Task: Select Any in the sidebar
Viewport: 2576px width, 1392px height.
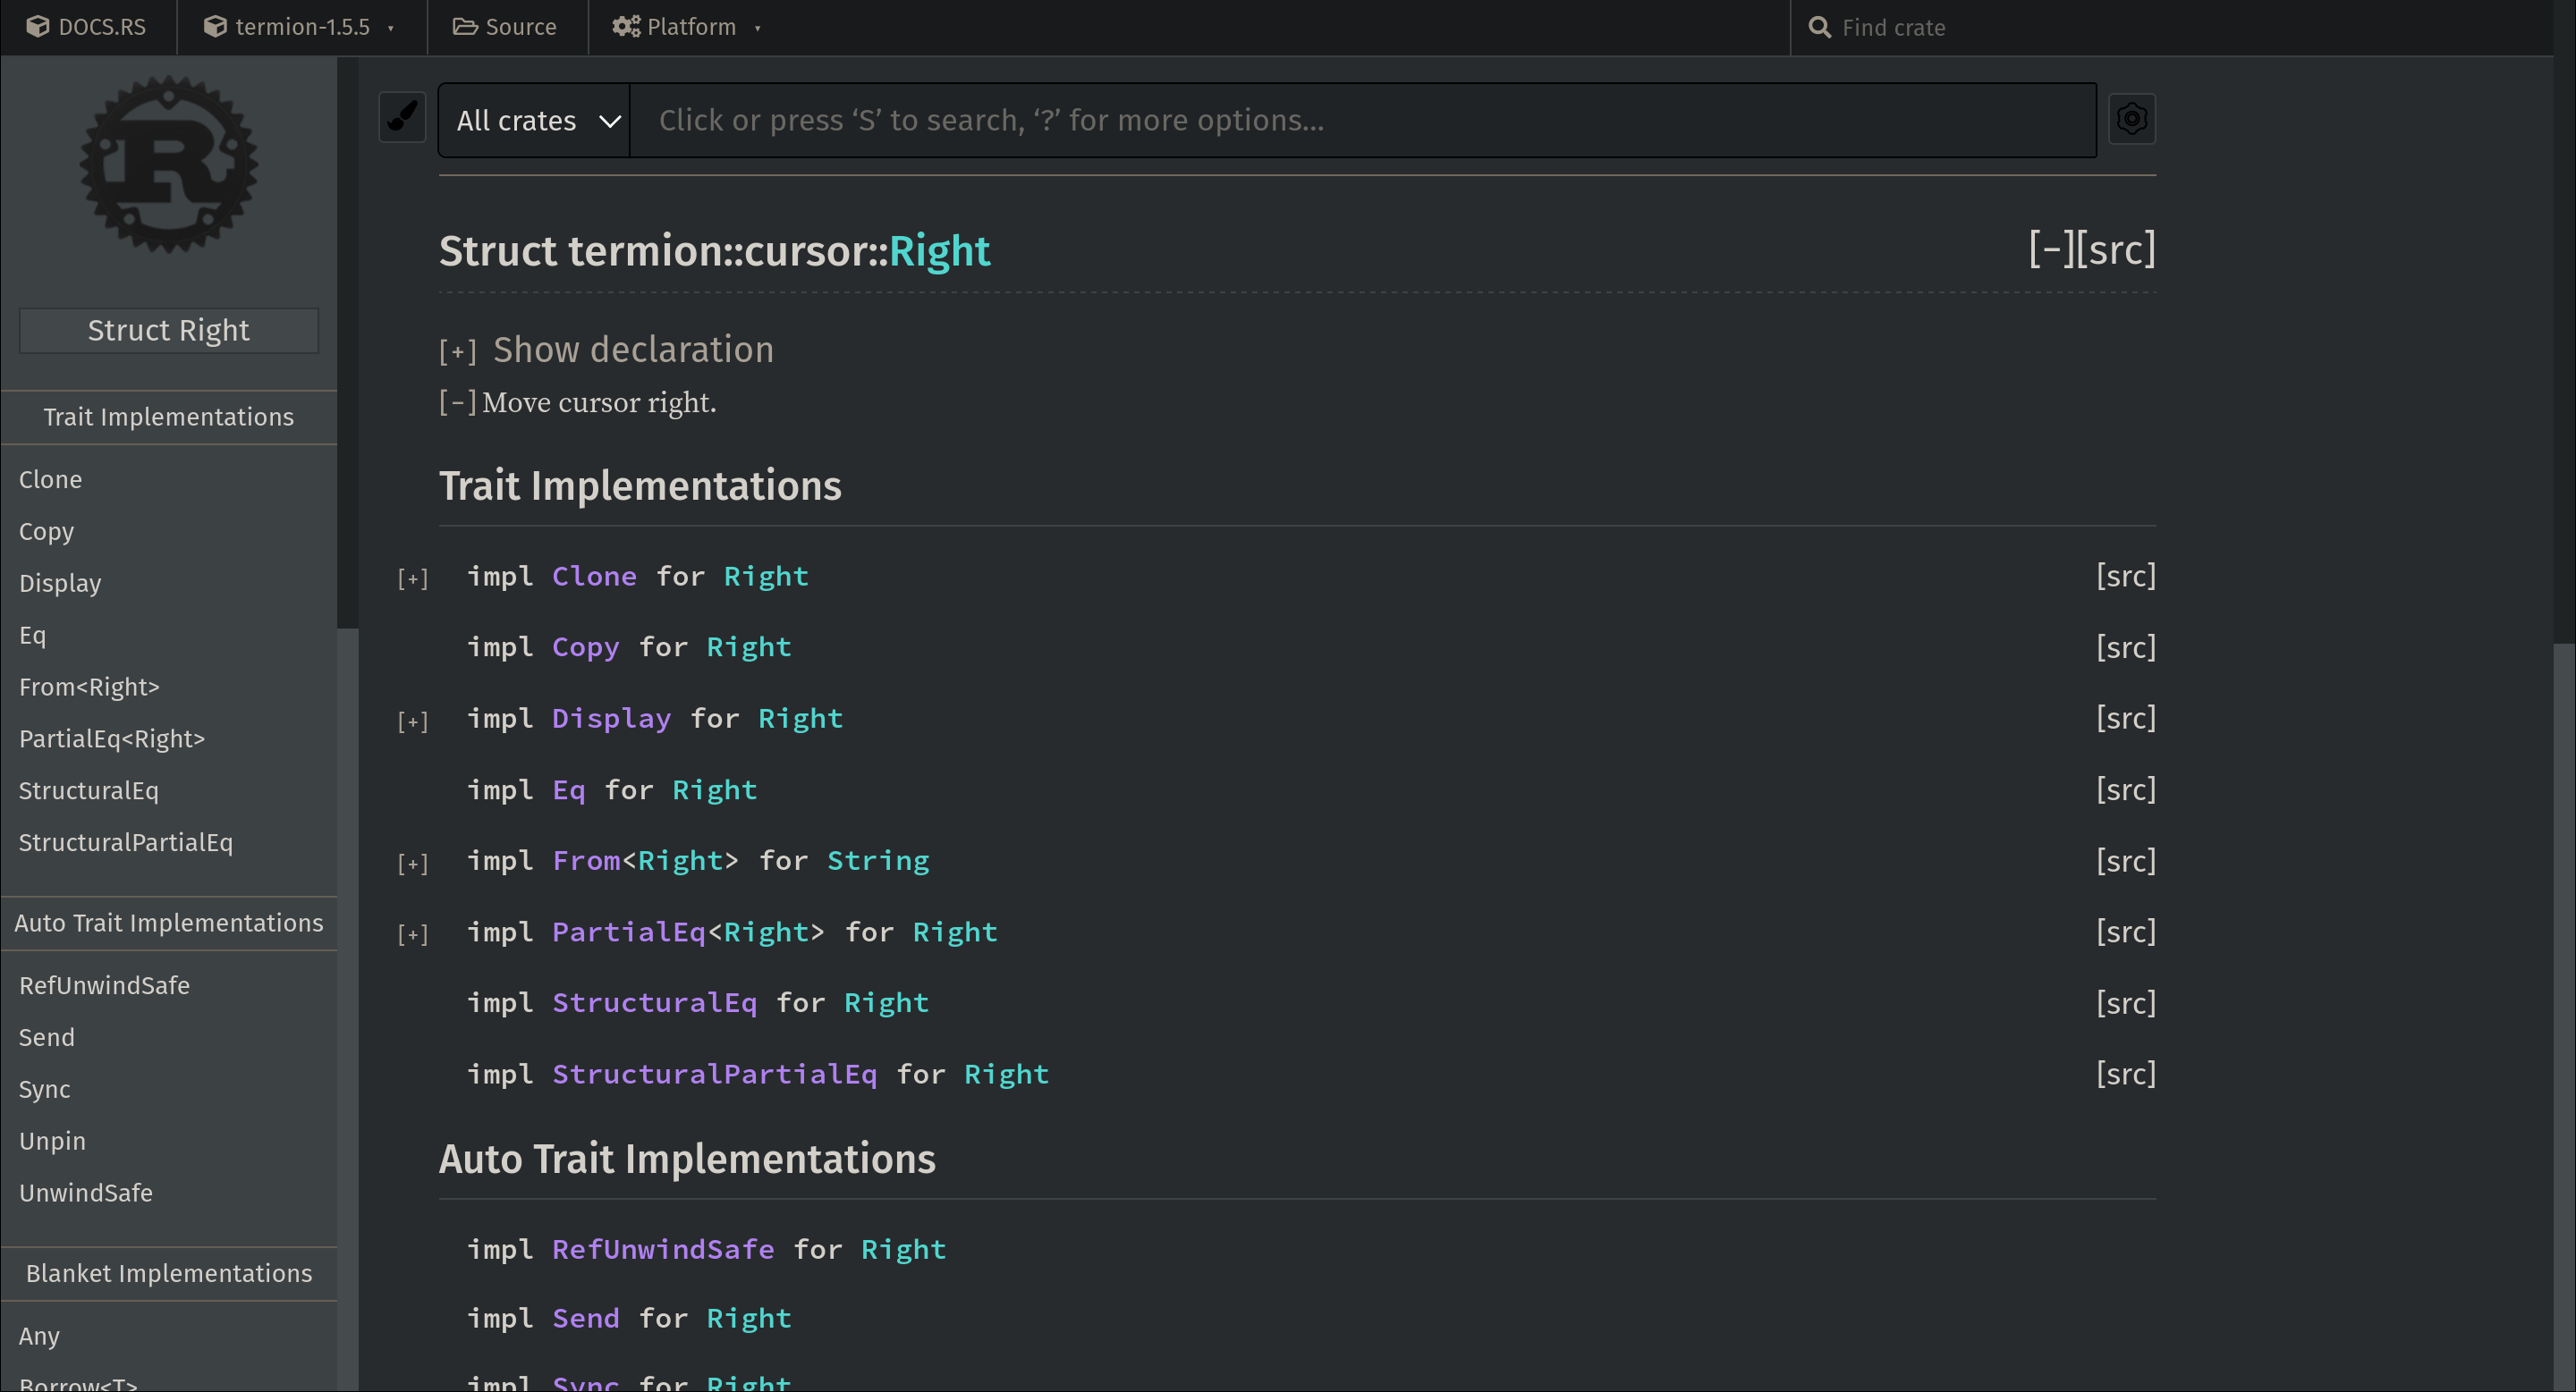Action: (39, 1337)
